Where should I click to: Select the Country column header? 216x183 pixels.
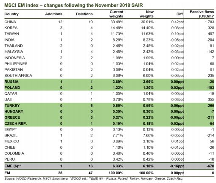tap(11, 14)
